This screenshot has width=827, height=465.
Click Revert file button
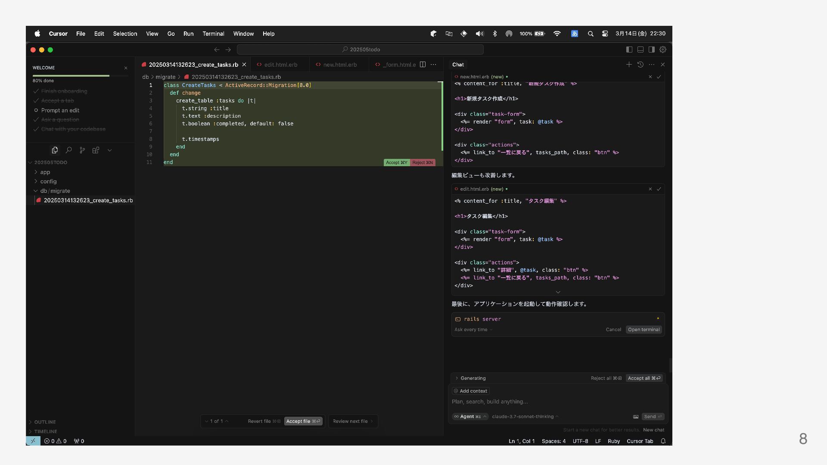pos(264,422)
